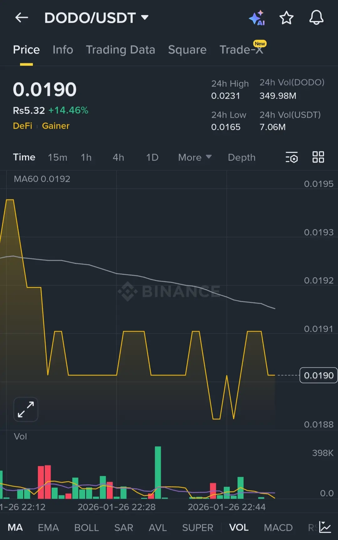Select the 1D interval
This screenshot has width=338, height=540.
152,157
